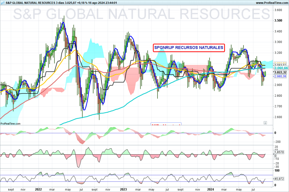Click the 1,8570 indicator value label
The width and height of the screenshot is (289, 192).
click(279, 152)
